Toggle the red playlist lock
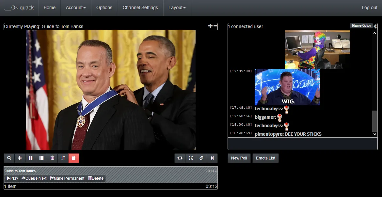 point(74,158)
